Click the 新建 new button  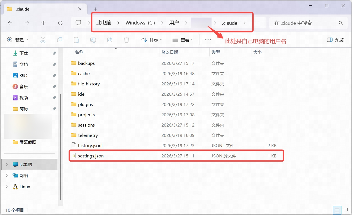(x=18, y=40)
